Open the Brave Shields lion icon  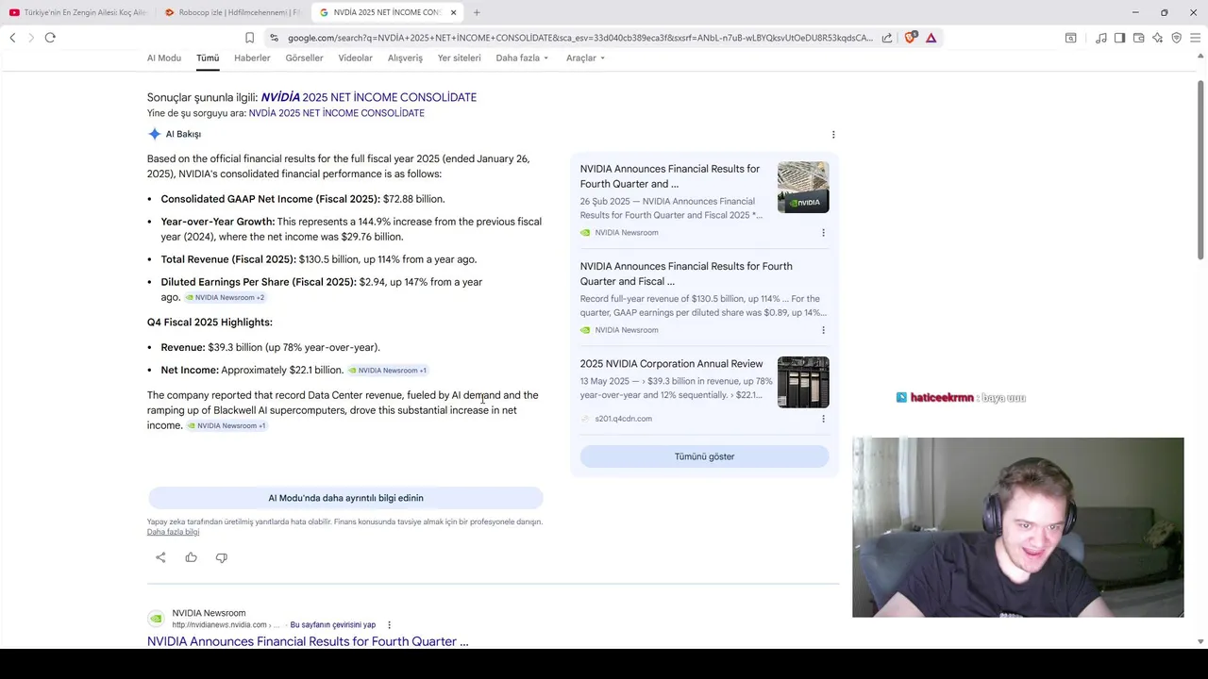(910, 38)
